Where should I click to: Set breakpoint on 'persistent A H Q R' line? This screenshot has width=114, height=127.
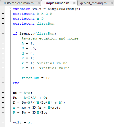(3, 14)
